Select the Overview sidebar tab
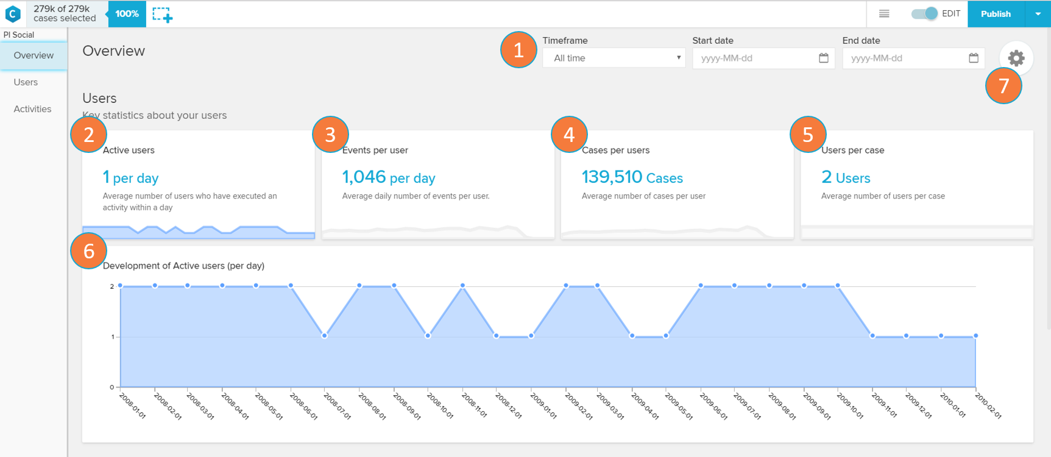The width and height of the screenshot is (1051, 457). click(34, 55)
